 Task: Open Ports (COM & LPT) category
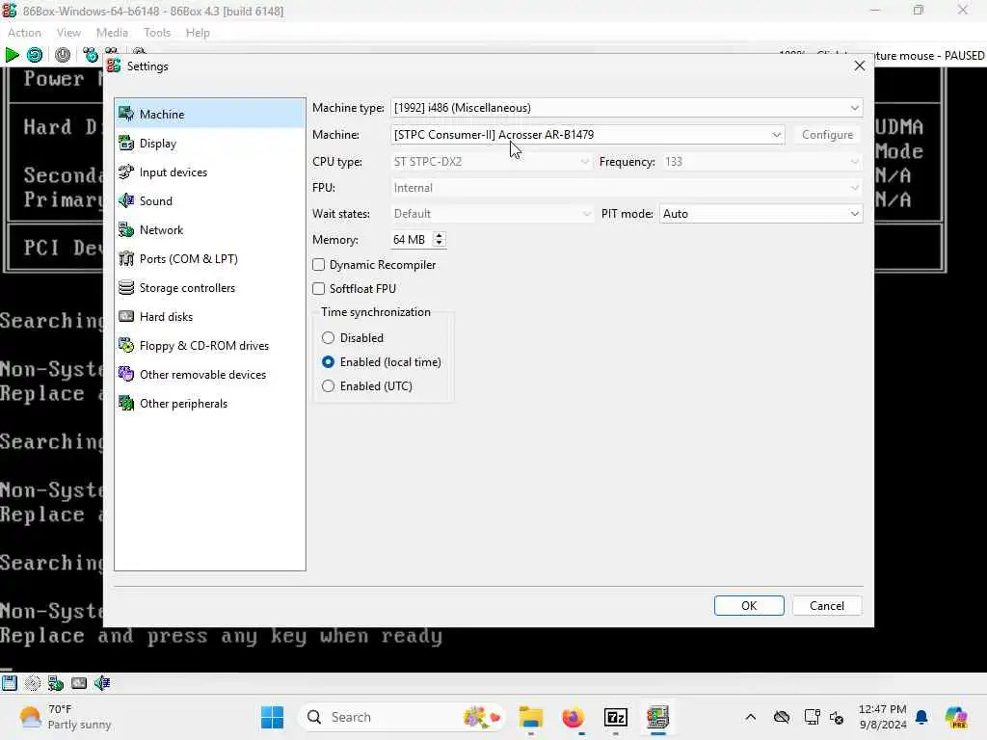pos(209,259)
